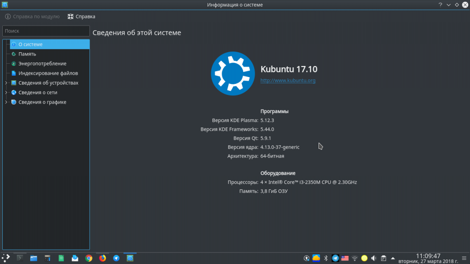Select О системе in the sidebar
Viewport: 470px width, 264px height.
(50, 44)
